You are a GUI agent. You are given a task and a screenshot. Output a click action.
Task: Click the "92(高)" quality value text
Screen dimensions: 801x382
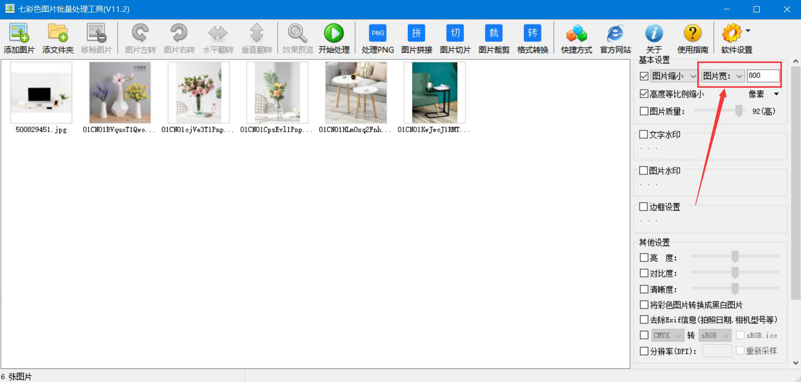[764, 111]
